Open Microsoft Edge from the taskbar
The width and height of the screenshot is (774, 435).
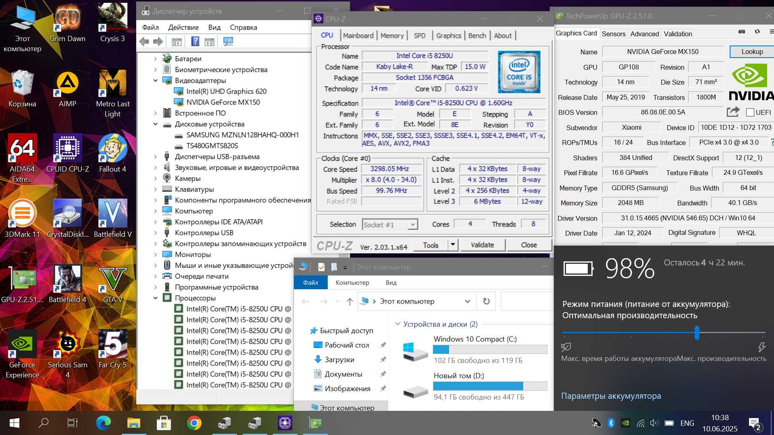tap(104, 423)
